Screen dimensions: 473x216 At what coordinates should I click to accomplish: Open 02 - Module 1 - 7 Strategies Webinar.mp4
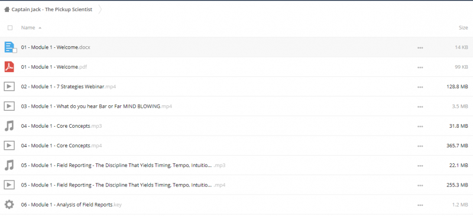click(69, 87)
